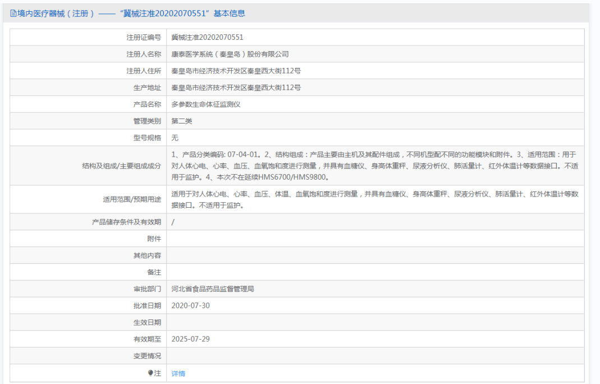Image resolution: width=600 pixels, height=384 pixels.
Task: Click the 型号规格 value 无
Action: 175,138
